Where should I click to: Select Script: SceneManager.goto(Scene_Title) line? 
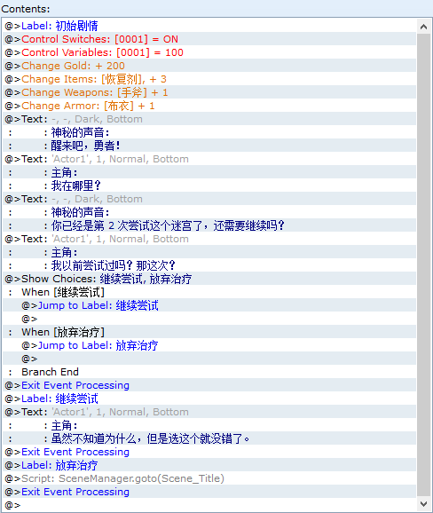point(209,478)
